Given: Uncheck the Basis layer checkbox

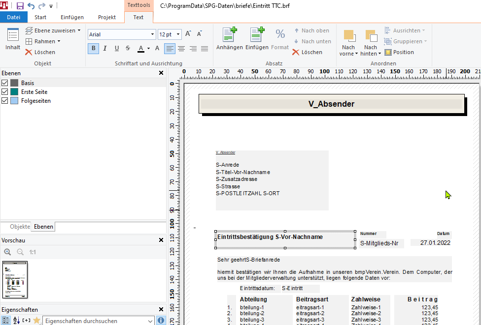Looking at the screenshot, I should (5, 83).
